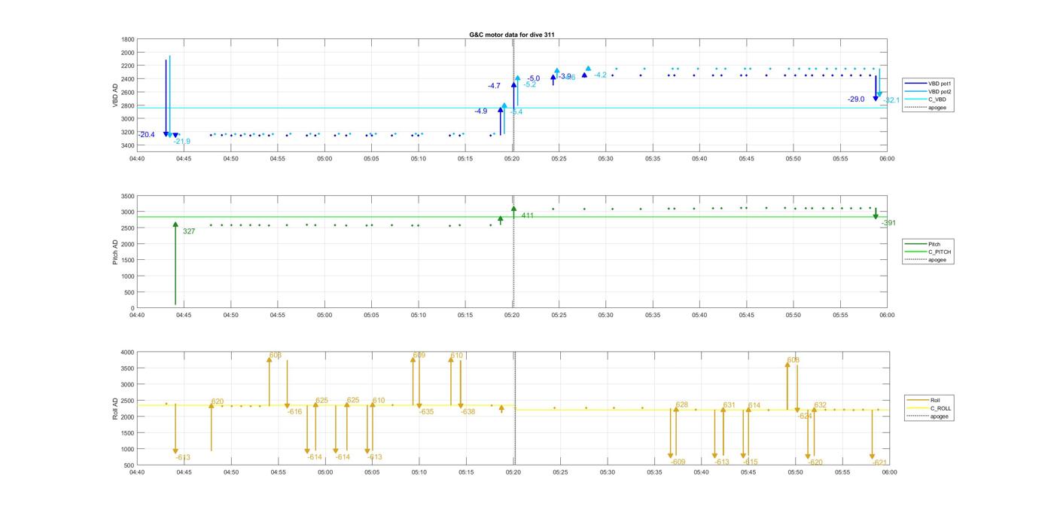Click the "-624" roll data label
1054x522 pixels.
click(x=805, y=417)
